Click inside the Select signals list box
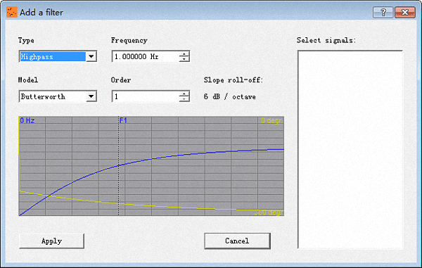Screen dimensions: 422x268 pyautogui.click(x=350, y=149)
